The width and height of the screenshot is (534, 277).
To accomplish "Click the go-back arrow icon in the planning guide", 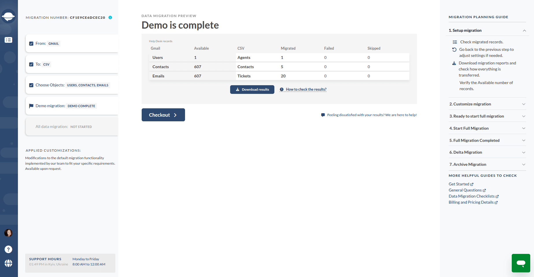I will click(454, 49).
